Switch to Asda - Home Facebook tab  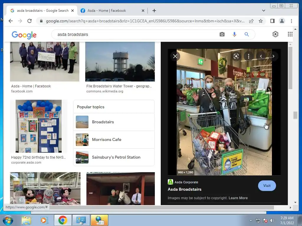point(112,11)
